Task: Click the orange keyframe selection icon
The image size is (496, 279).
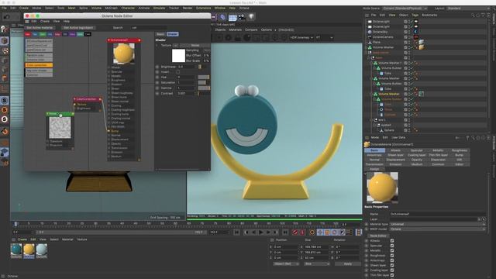Action: point(312,232)
